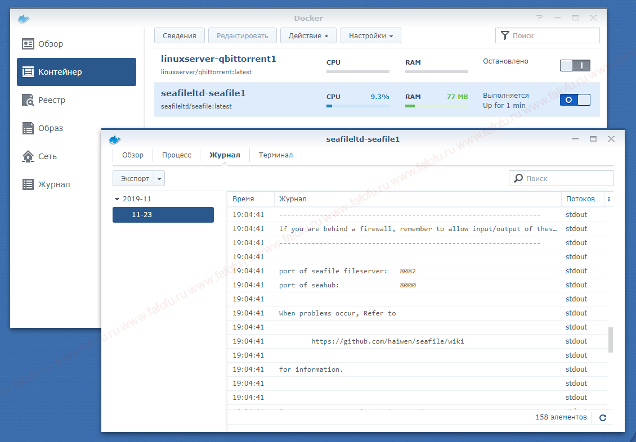Click the 'Up for 1 min' status text

pyautogui.click(x=504, y=105)
